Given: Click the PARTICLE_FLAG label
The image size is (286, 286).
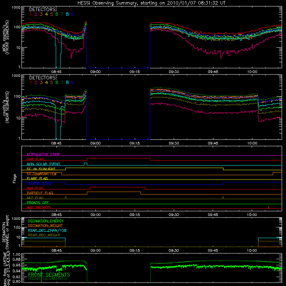Looking at the screenshot, I should [40, 193].
